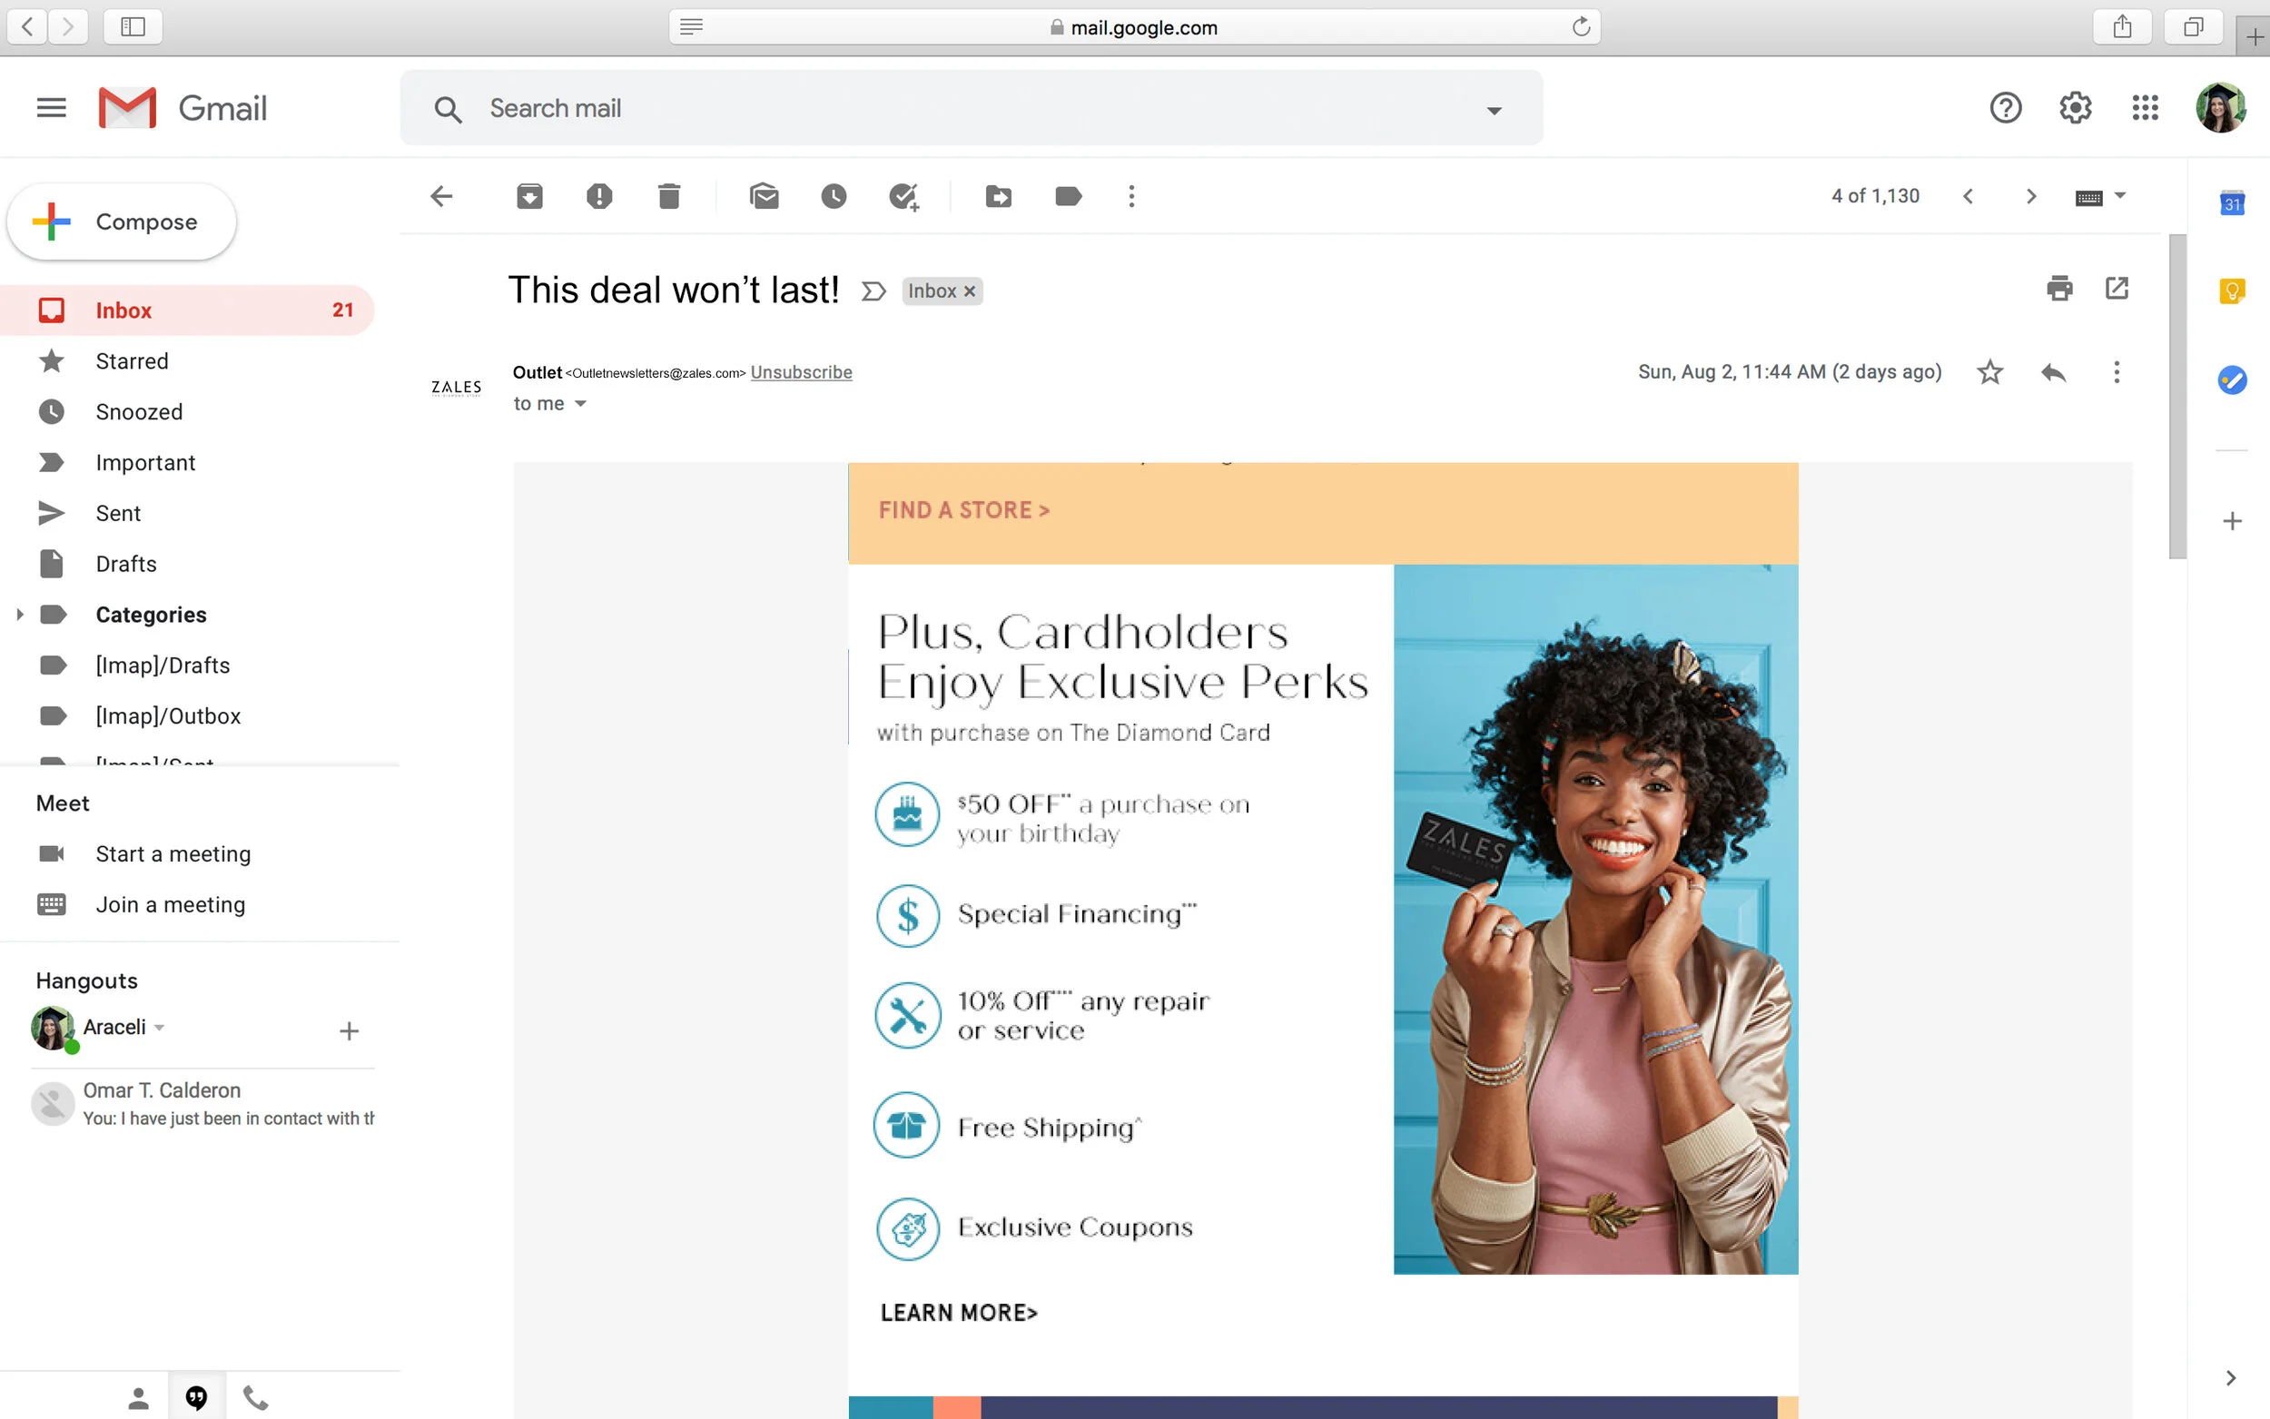Open email in a new window
The width and height of the screenshot is (2270, 1419).
pyautogui.click(x=2117, y=288)
